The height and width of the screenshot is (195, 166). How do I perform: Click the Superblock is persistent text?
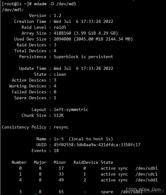pos(84,57)
